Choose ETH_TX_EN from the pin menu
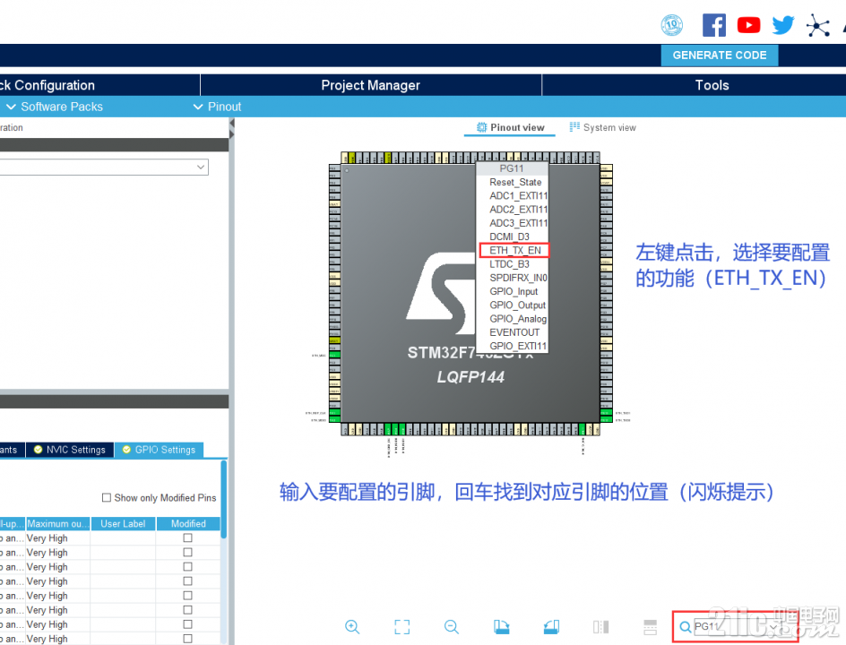This screenshot has height=645, width=846. [x=514, y=250]
